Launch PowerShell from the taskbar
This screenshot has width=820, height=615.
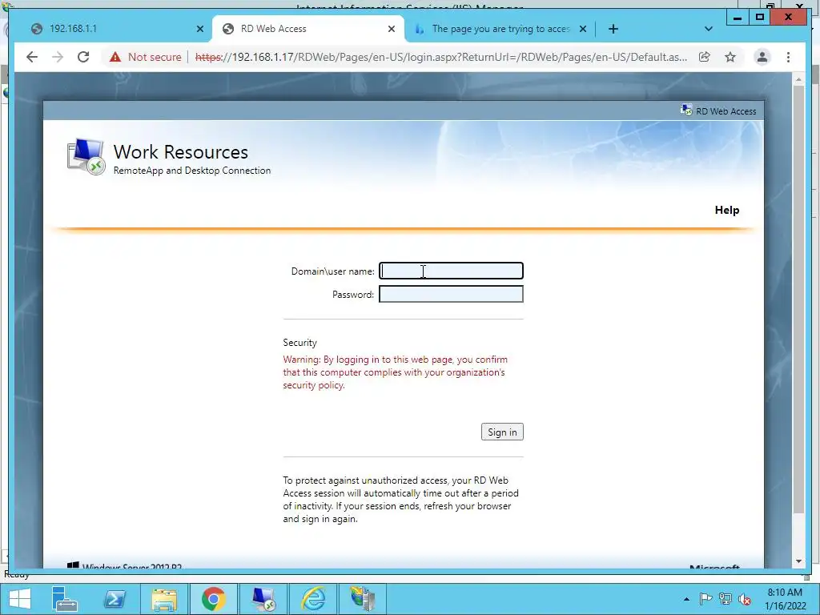click(x=114, y=599)
